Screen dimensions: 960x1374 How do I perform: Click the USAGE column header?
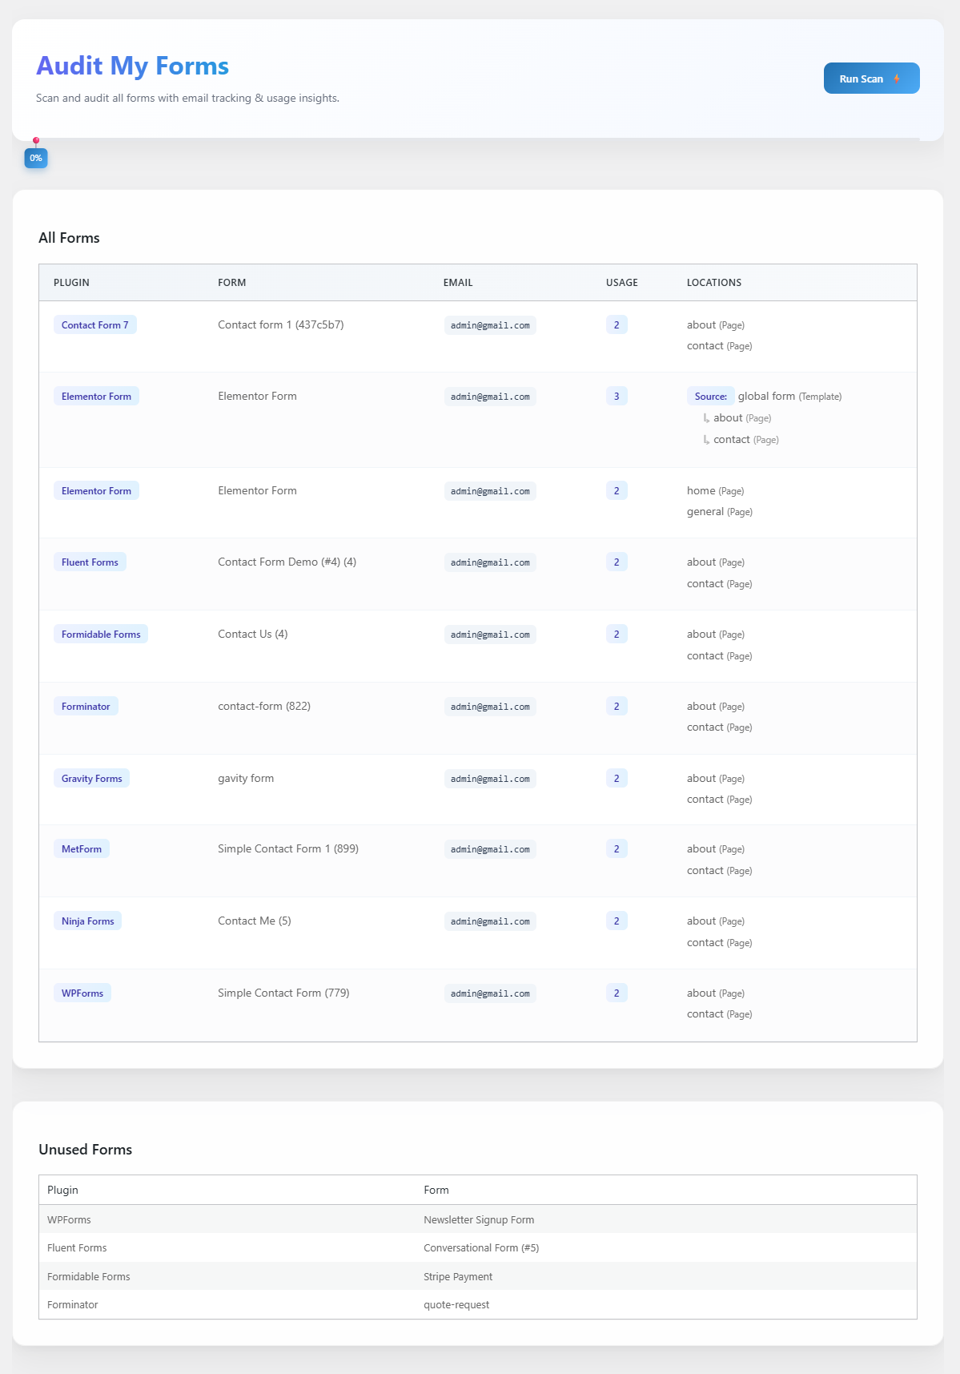pyautogui.click(x=622, y=283)
